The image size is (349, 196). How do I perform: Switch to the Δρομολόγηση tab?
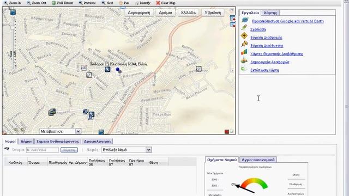(x=97, y=142)
